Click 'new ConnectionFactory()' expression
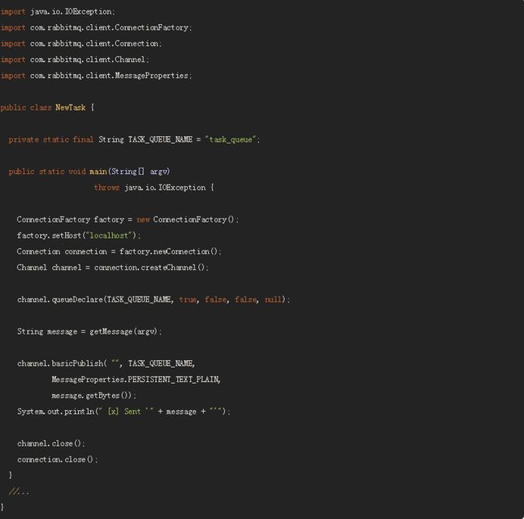 click(185, 220)
